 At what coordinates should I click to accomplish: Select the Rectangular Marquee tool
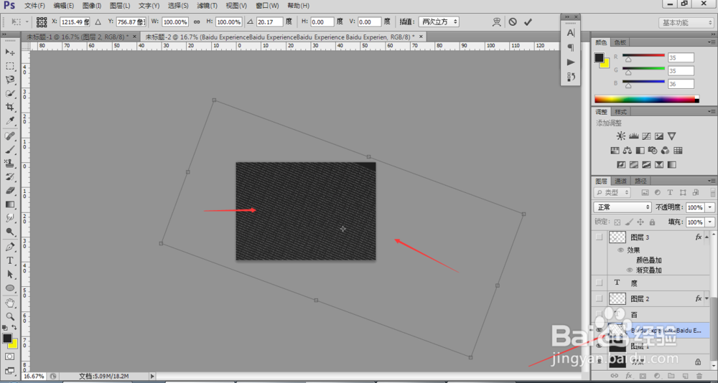(x=10, y=66)
